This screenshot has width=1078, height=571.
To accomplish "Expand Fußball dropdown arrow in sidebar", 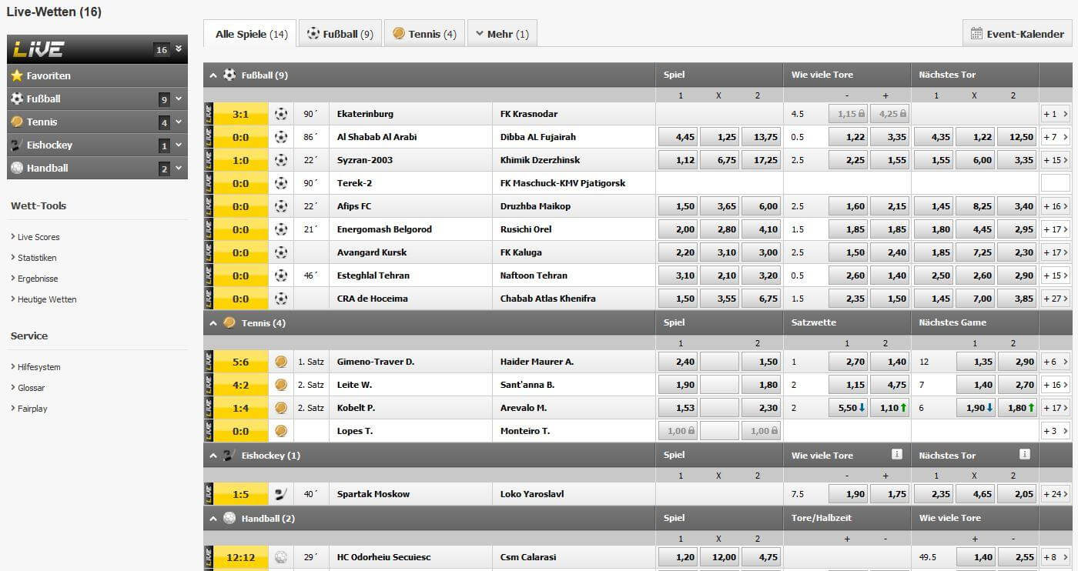I will (179, 99).
